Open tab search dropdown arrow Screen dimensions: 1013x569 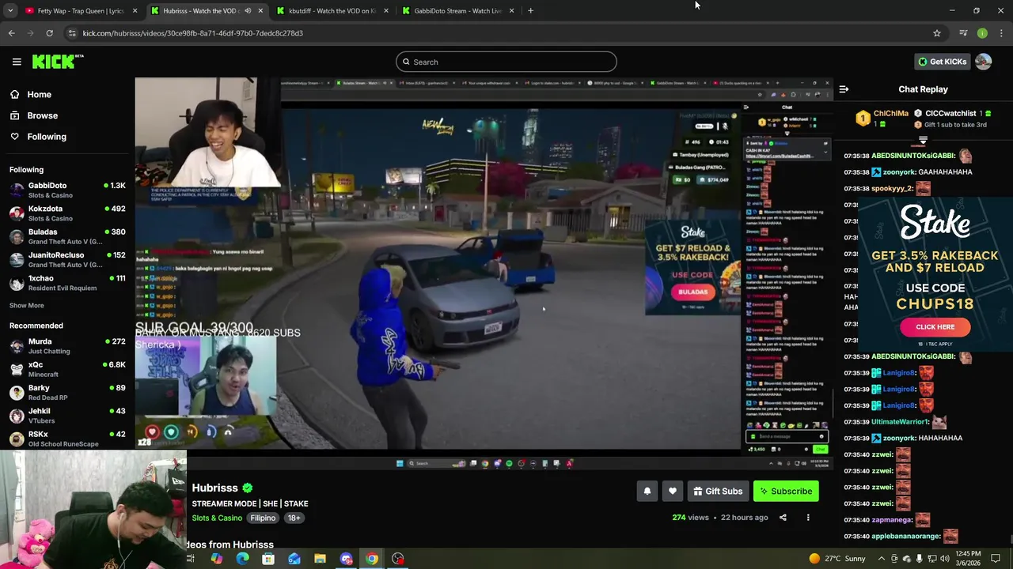10,11
